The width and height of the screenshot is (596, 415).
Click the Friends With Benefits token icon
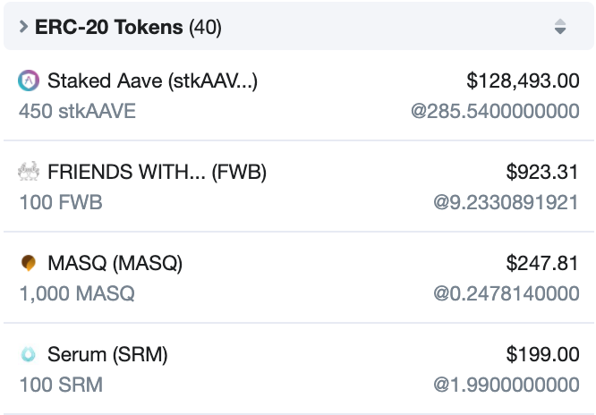[29, 172]
